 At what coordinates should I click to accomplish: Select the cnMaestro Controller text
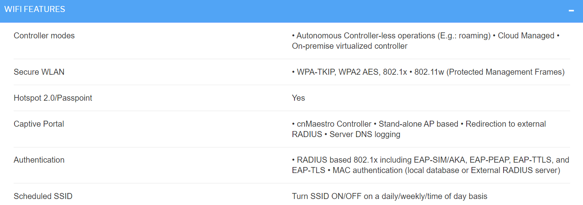tap(334, 124)
